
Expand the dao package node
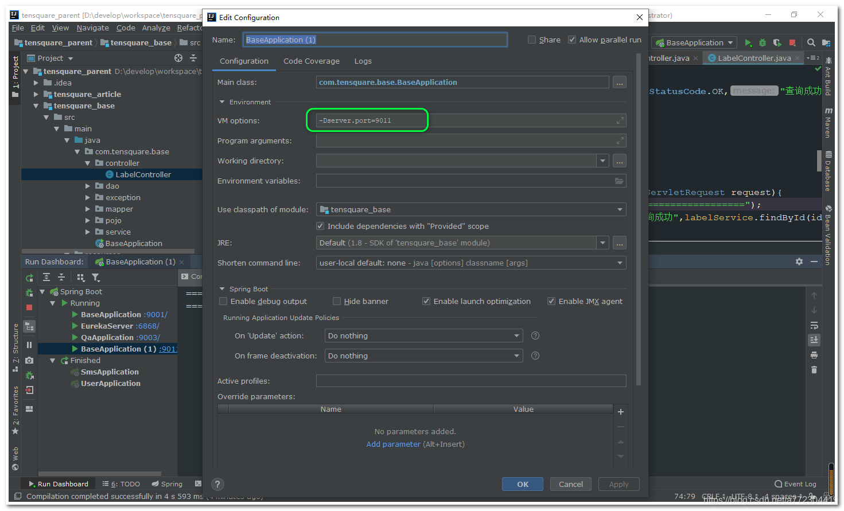[88, 186]
